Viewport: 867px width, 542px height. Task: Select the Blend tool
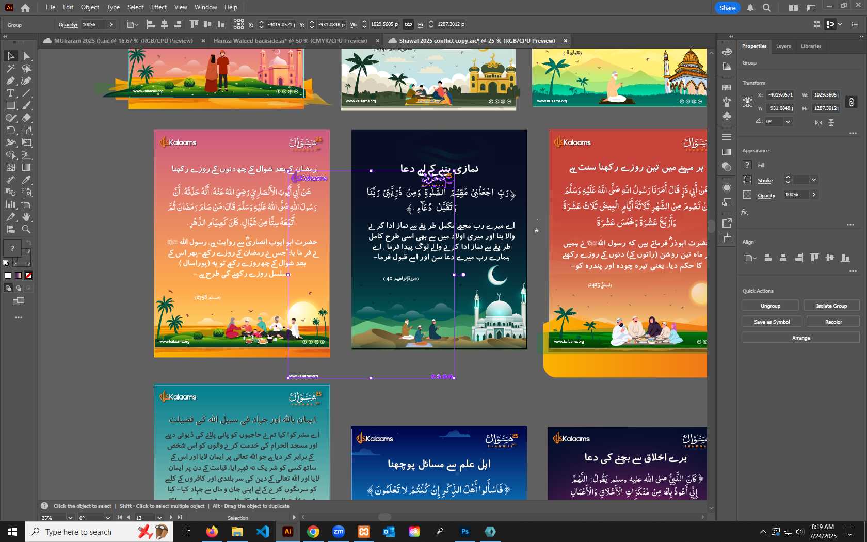click(10, 192)
